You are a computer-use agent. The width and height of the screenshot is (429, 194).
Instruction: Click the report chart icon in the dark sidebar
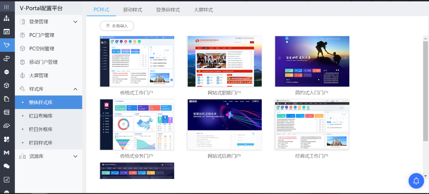[x=6, y=179]
